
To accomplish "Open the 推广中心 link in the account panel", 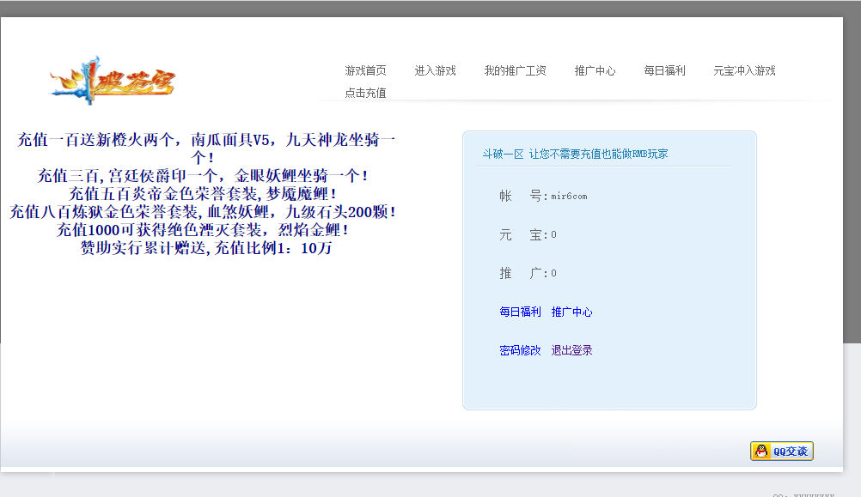I will coord(571,312).
